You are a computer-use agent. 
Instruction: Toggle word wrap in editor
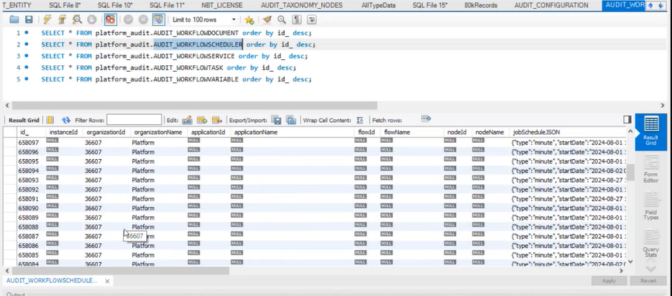click(312, 20)
